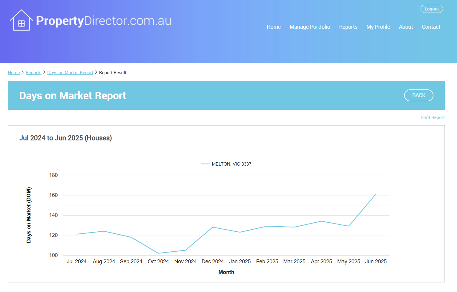
Task: Click the Feb 2025 axis label
Action: pos(267,262)
